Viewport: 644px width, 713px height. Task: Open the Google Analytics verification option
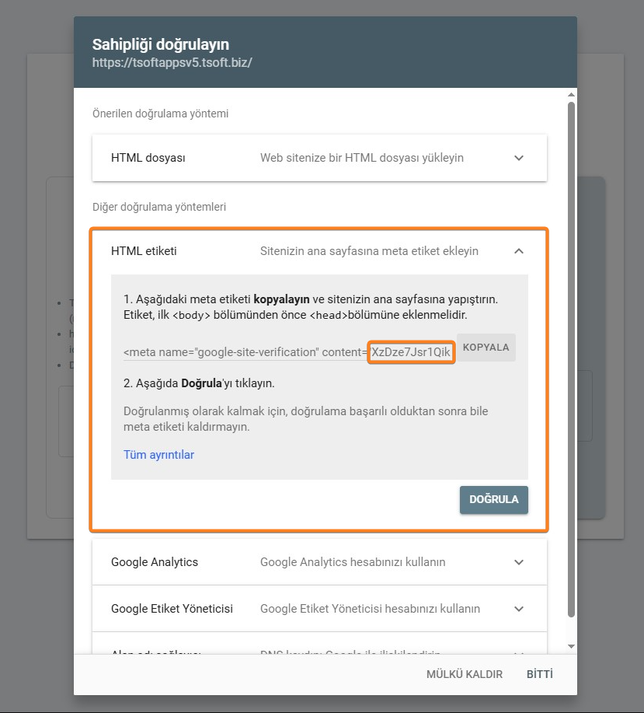[519, 561]
